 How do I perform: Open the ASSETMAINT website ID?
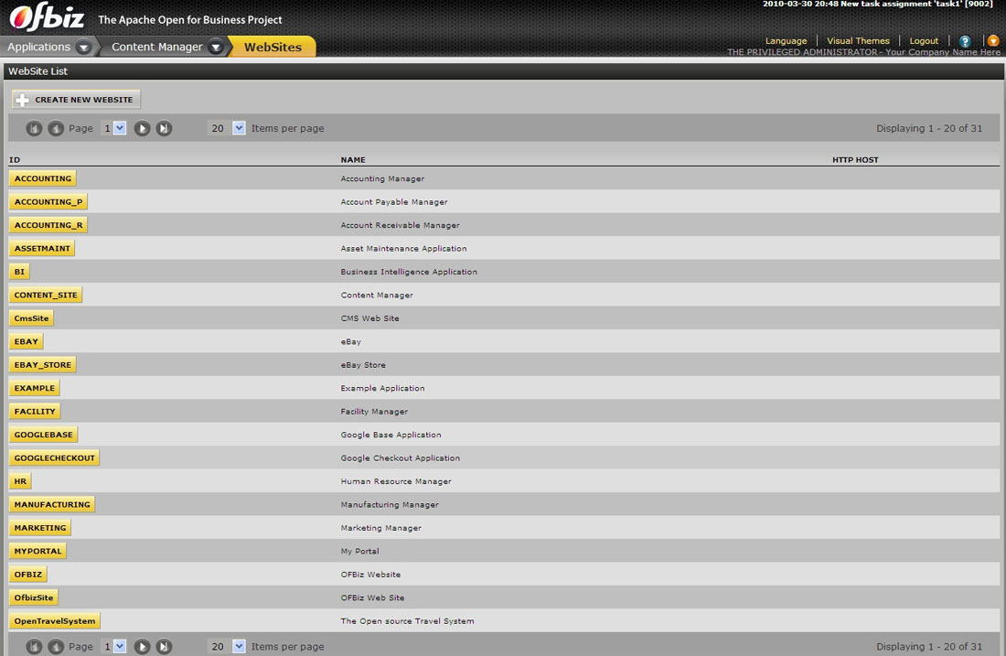tap(42, 249)
